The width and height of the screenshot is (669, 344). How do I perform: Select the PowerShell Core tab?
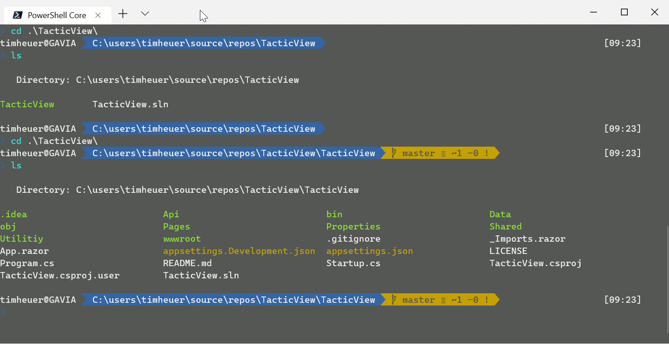[57, 15]
